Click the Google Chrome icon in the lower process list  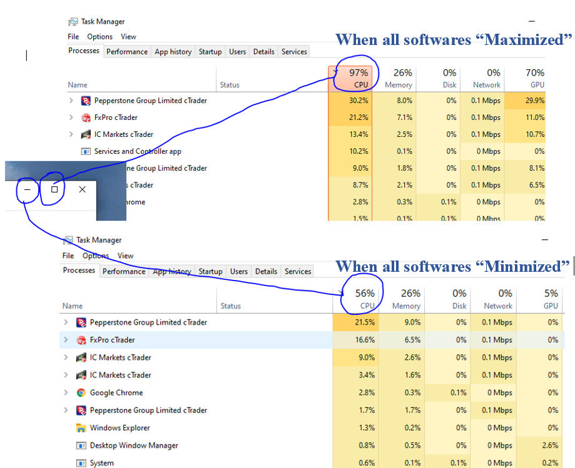81,393
